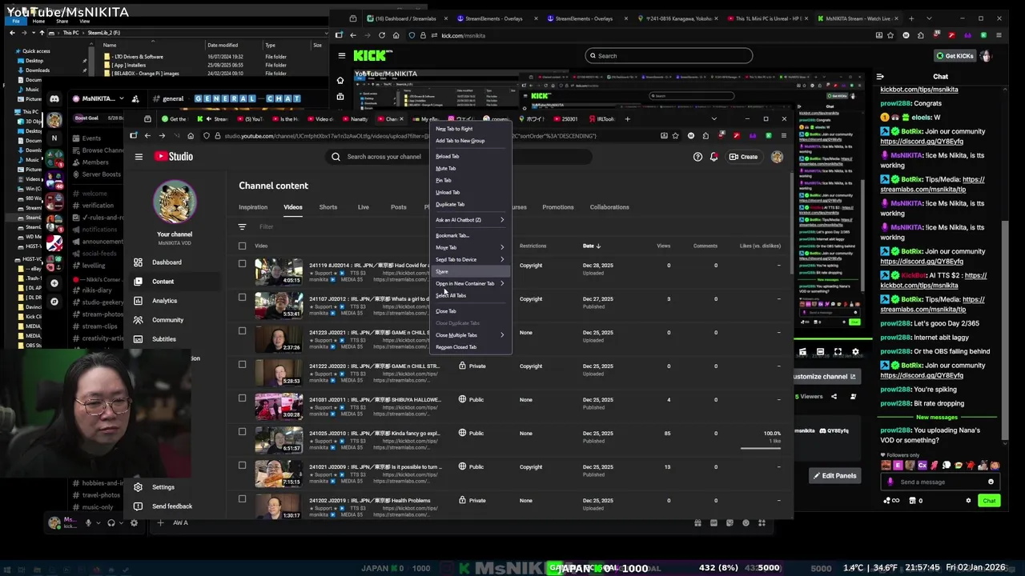Viewport: 1025px width, 576px height.
Task: Open a new tab with the plus button
Action: (x=627, y=119)
